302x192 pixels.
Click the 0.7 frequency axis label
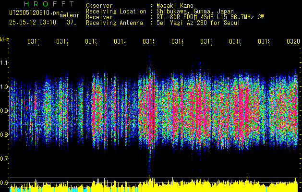pos(4,159)
